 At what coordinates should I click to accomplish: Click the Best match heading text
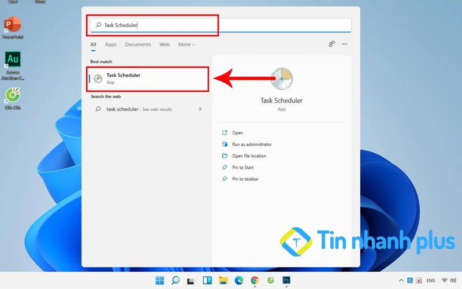(x=101, y=62)
